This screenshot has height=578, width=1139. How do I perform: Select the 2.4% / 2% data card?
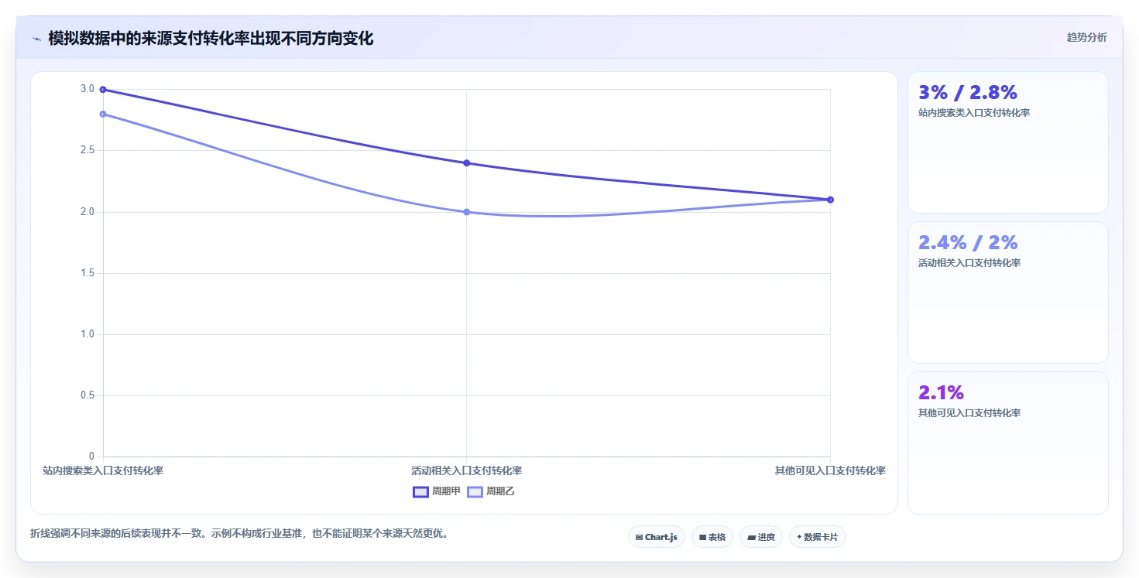tap(1007, 292)
